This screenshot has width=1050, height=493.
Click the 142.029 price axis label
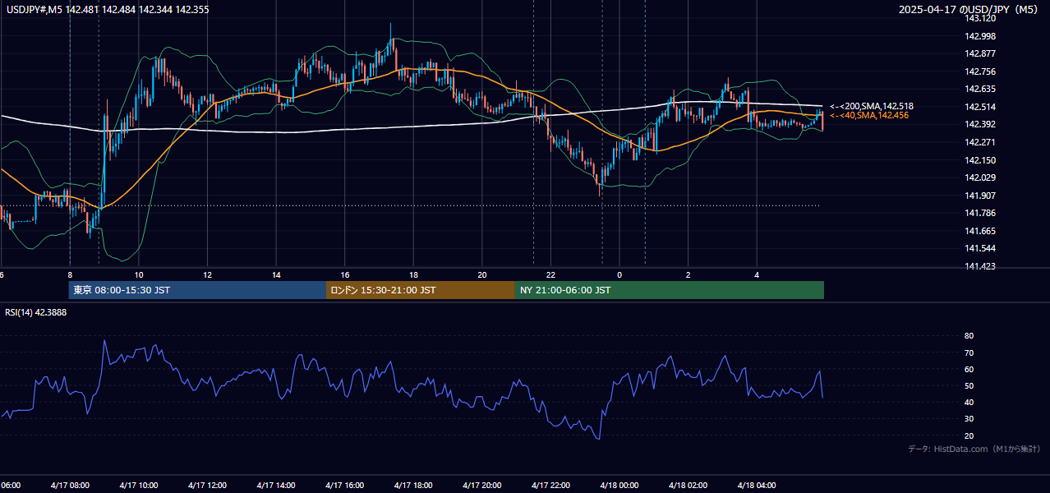pos(979,177)
